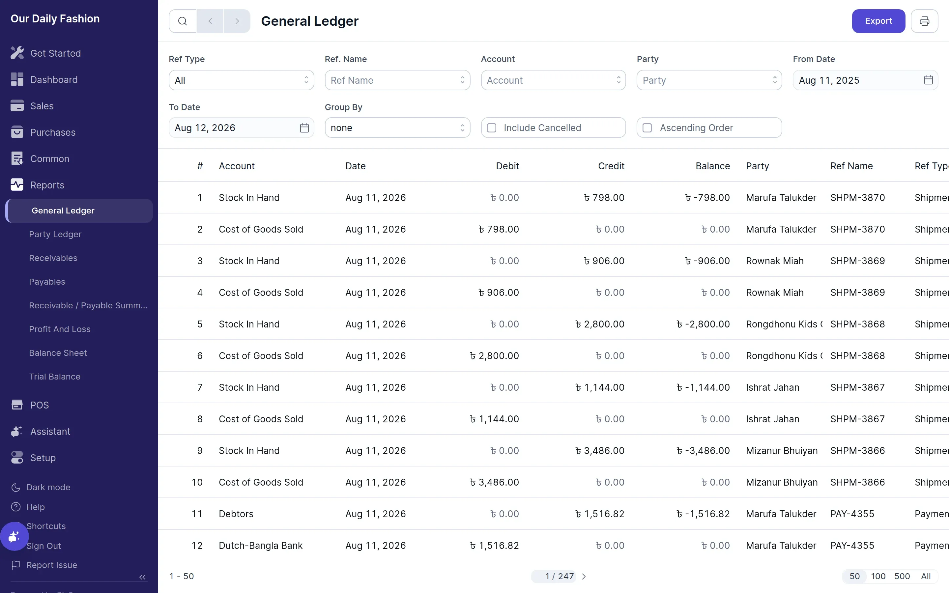Open the Purchases sidebar icon

click(17, 132)
